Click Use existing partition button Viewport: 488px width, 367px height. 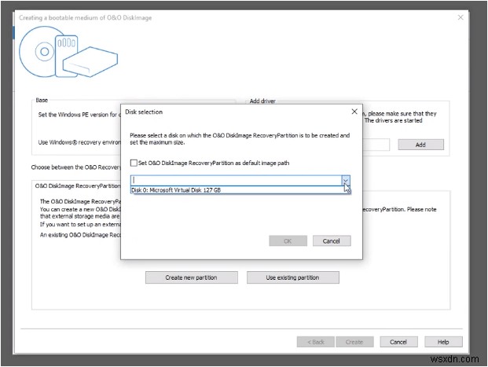click(x=293, y=277)
